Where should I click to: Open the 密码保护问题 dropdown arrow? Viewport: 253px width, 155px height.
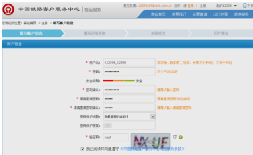[x=152, y=116]
